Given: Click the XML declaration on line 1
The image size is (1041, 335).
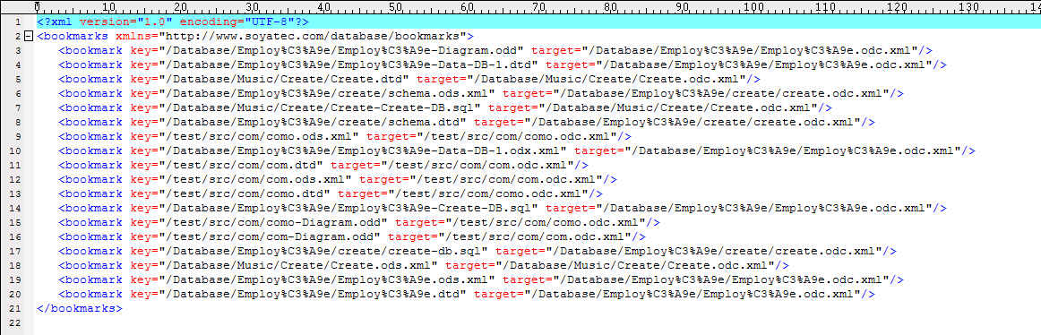Looking at the screenshot, I should (x=173, y=21).
